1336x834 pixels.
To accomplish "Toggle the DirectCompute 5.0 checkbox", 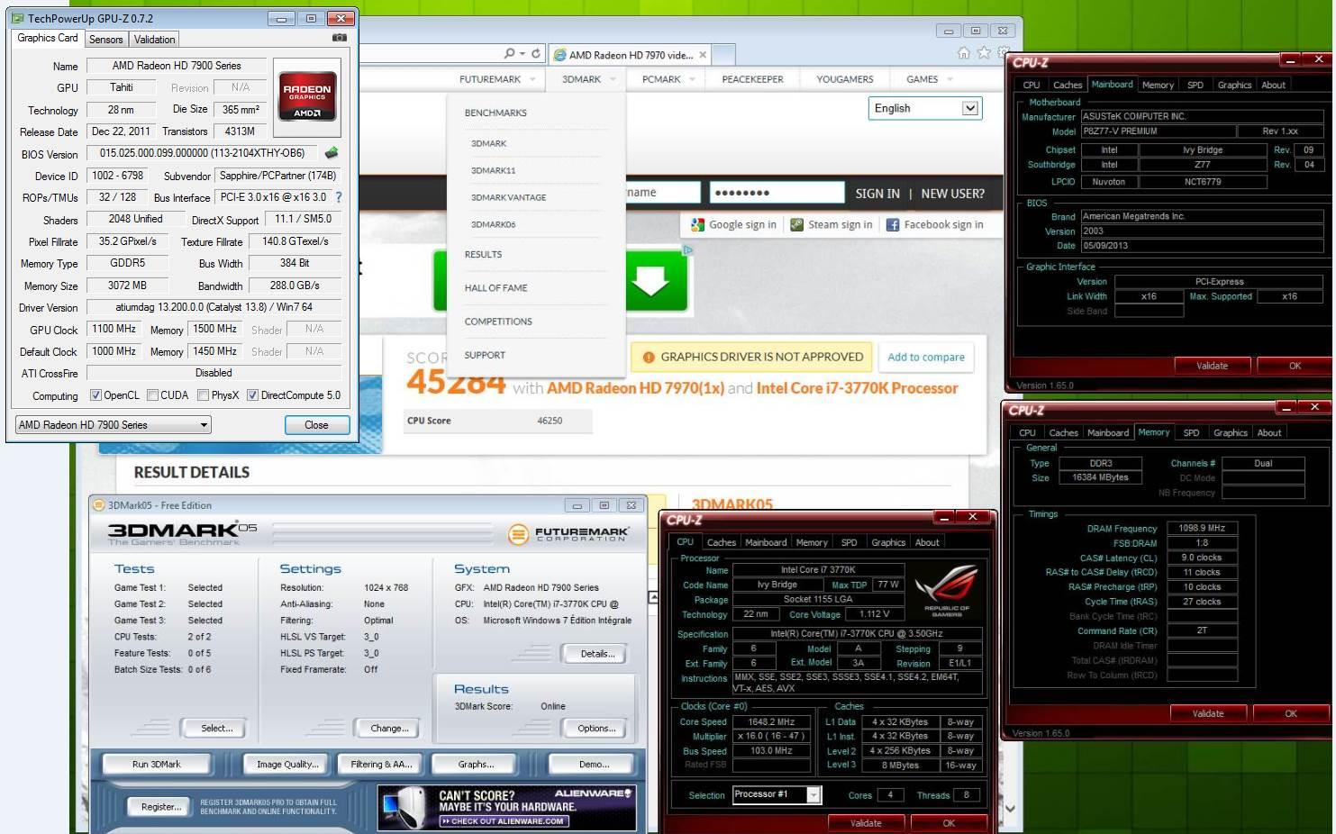I will (x=252, y=395).
